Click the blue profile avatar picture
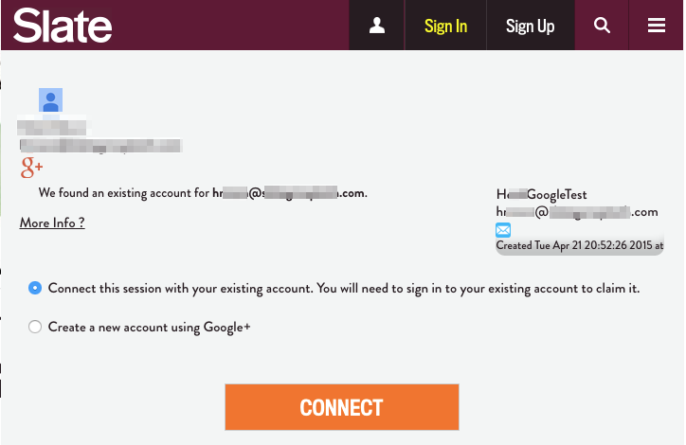 50,100
